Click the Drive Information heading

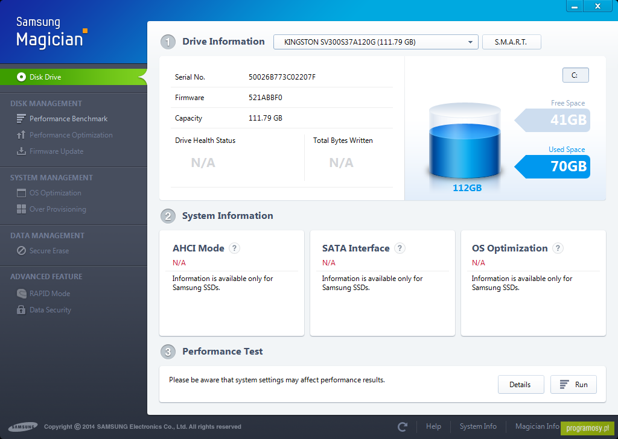pos(223,42)
